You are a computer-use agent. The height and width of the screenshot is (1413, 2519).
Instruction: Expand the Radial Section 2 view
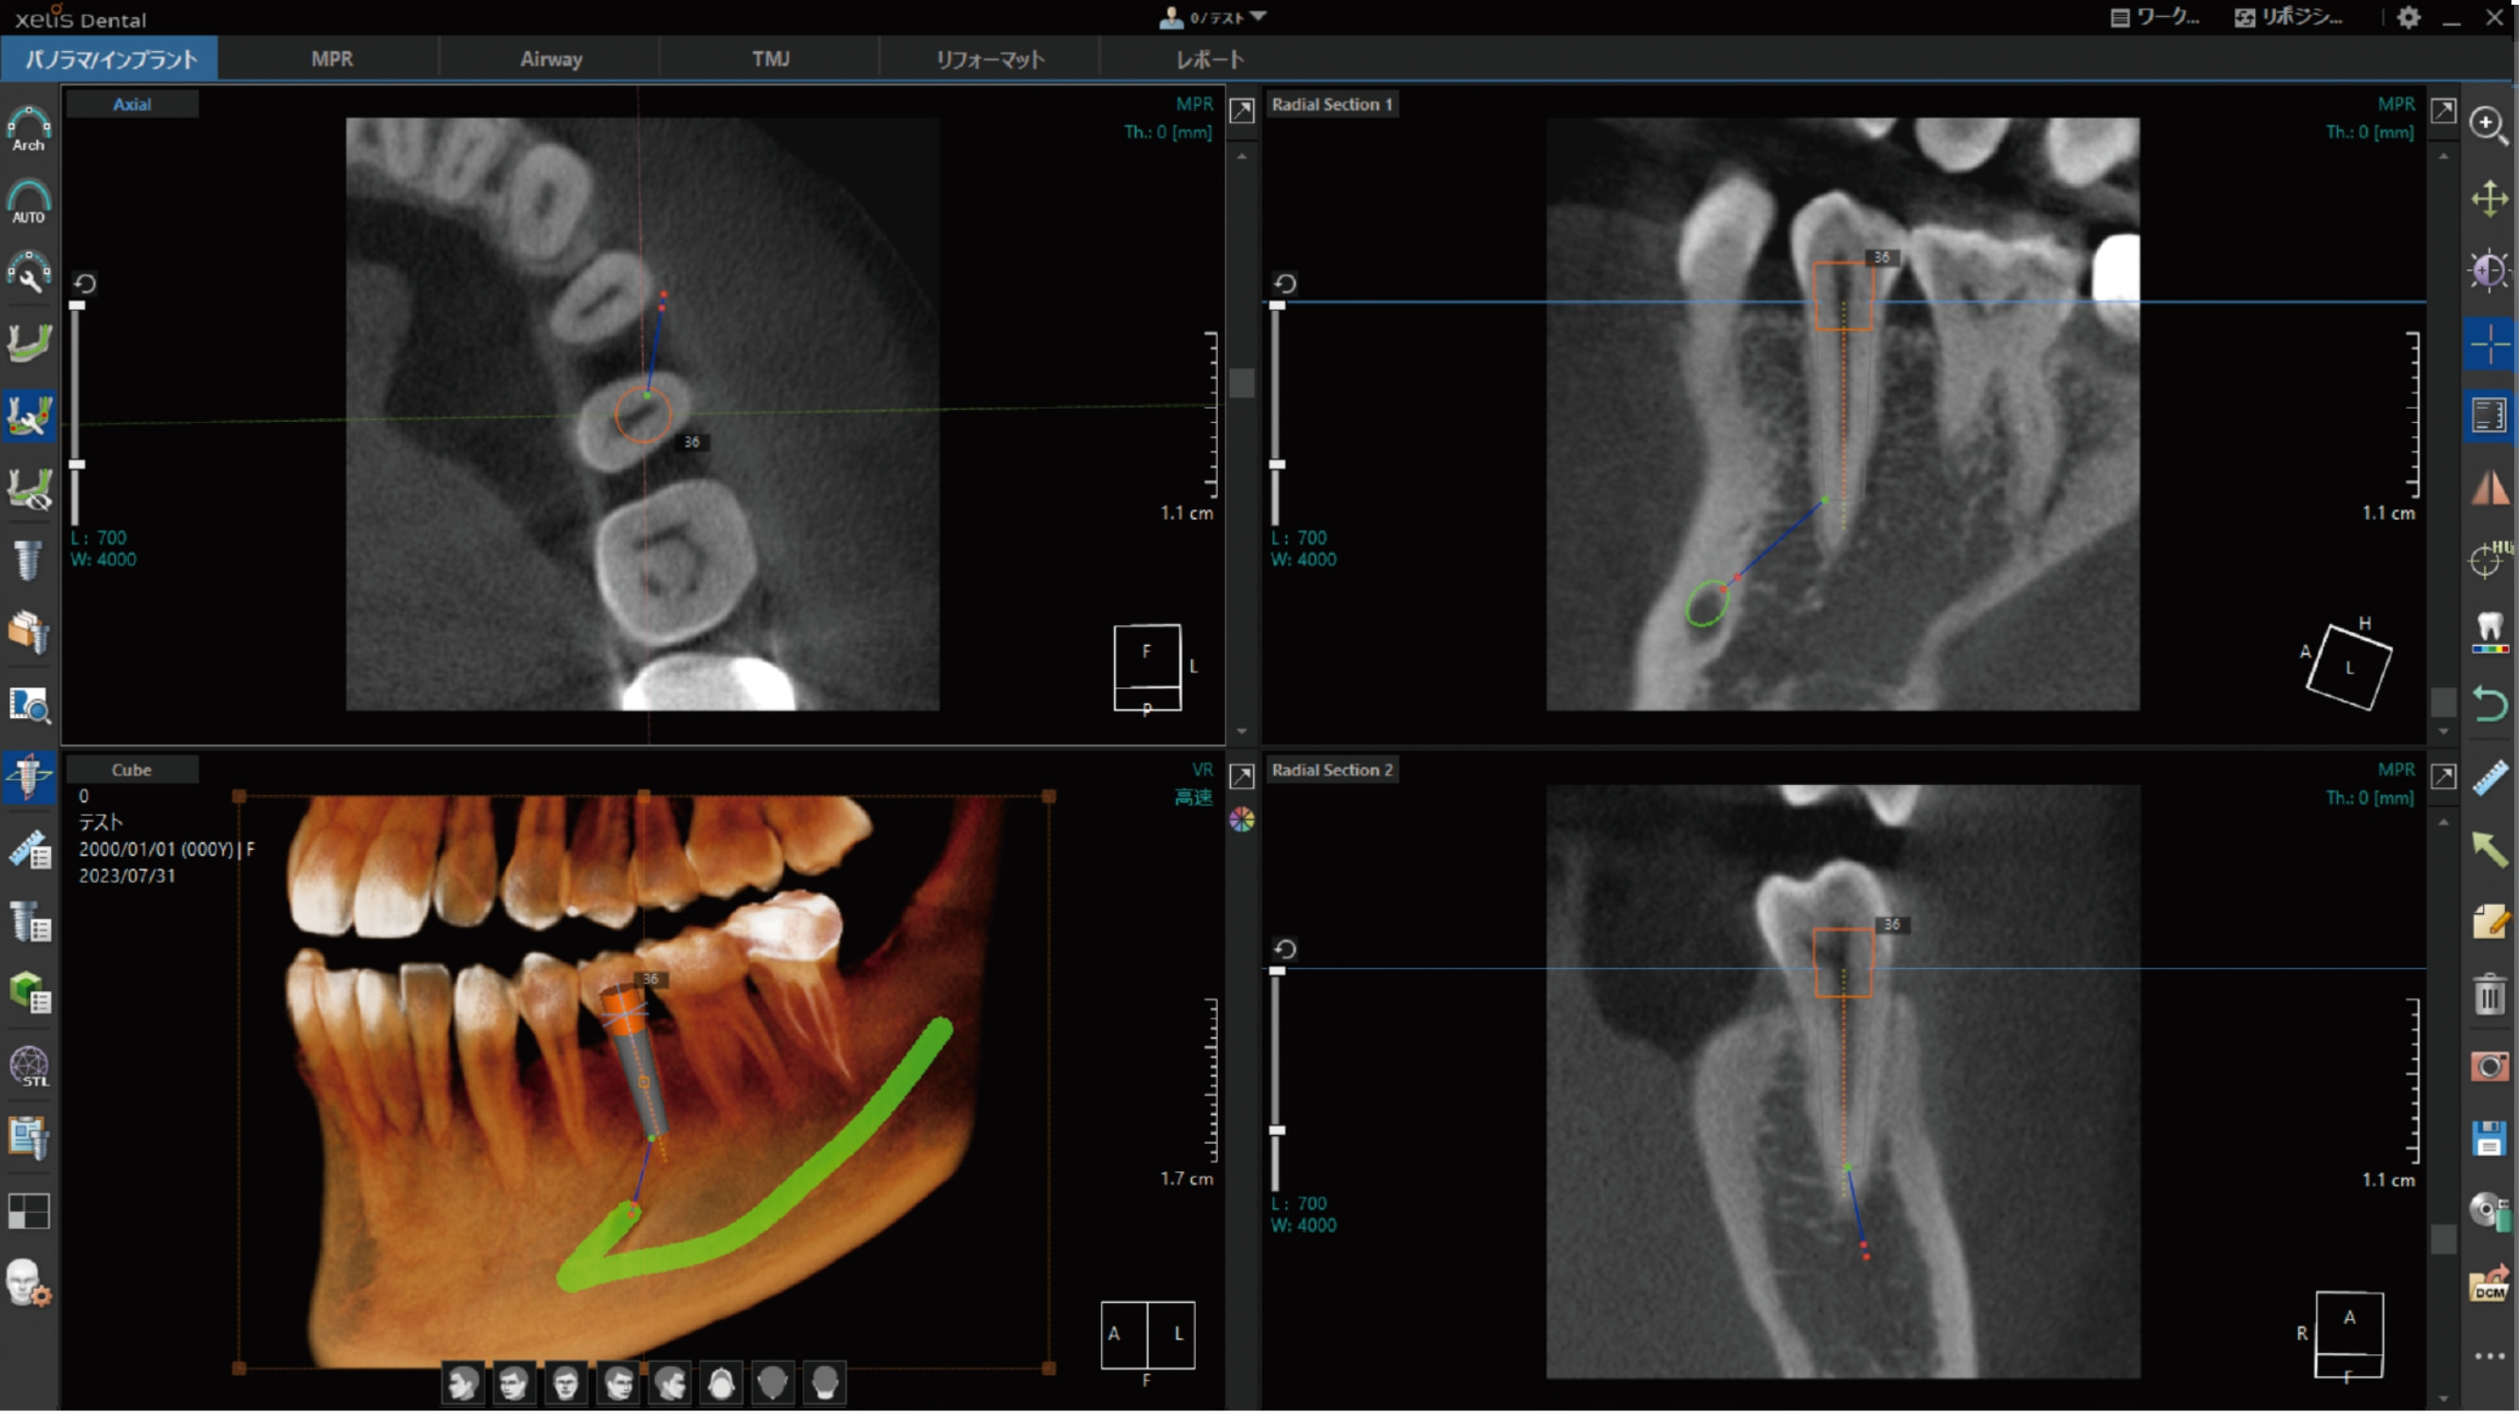[2443, 778]
